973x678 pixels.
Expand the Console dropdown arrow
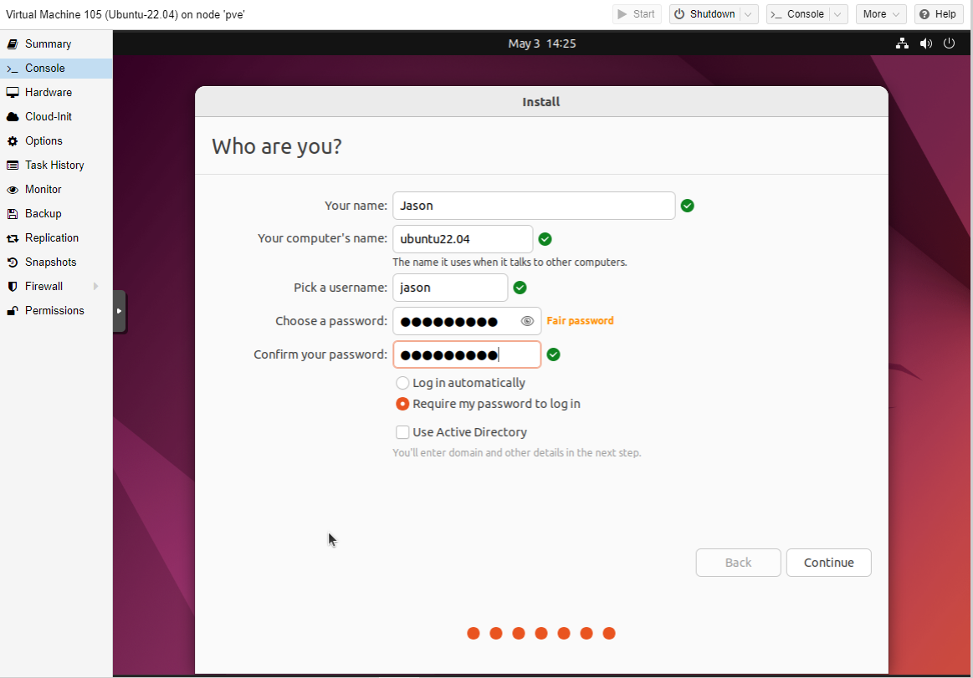[838, 14]
